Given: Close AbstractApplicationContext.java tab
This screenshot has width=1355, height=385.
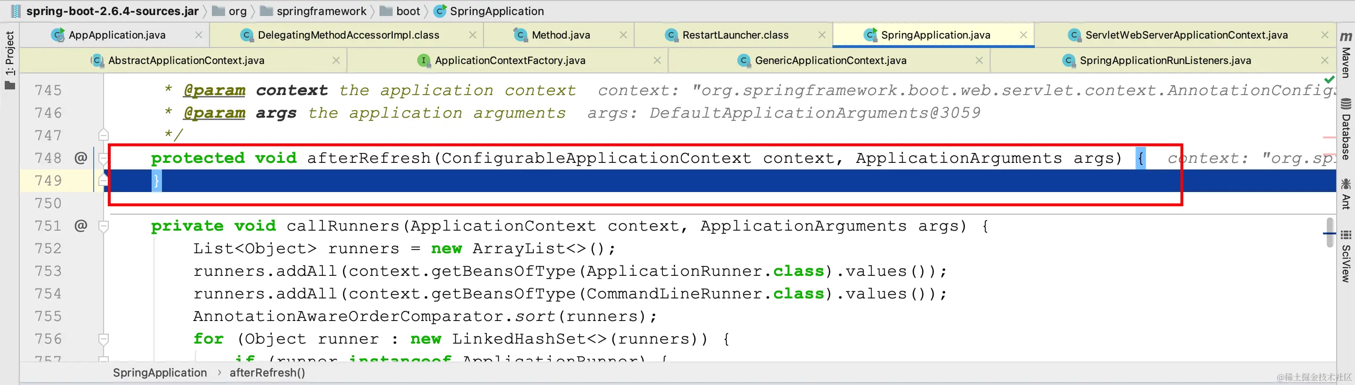Looking at the screenshot, I should click(x=336, y=61).
